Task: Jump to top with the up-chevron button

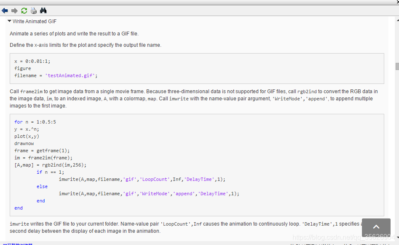Action: [376, 227]
